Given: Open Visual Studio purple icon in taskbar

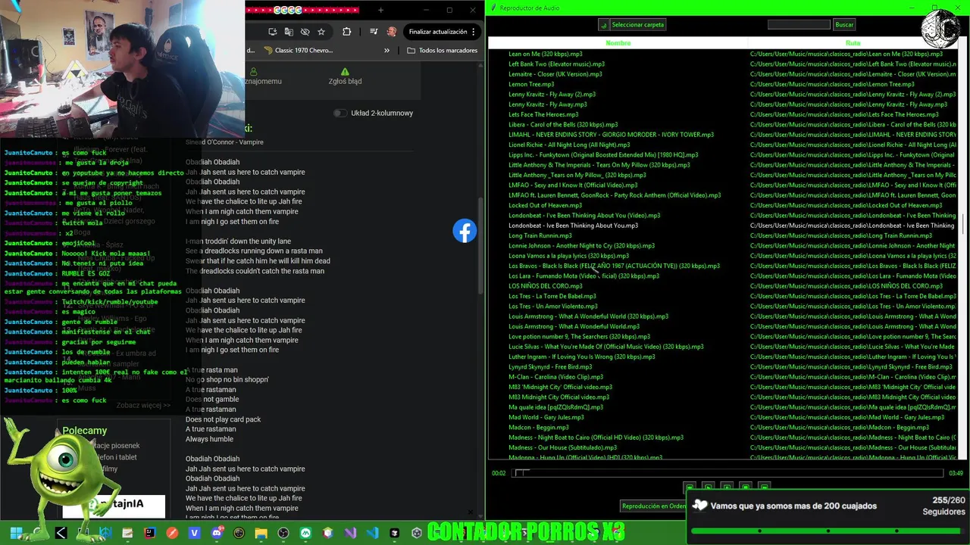Looking at the screenshot, I should (x=350, y=533).
